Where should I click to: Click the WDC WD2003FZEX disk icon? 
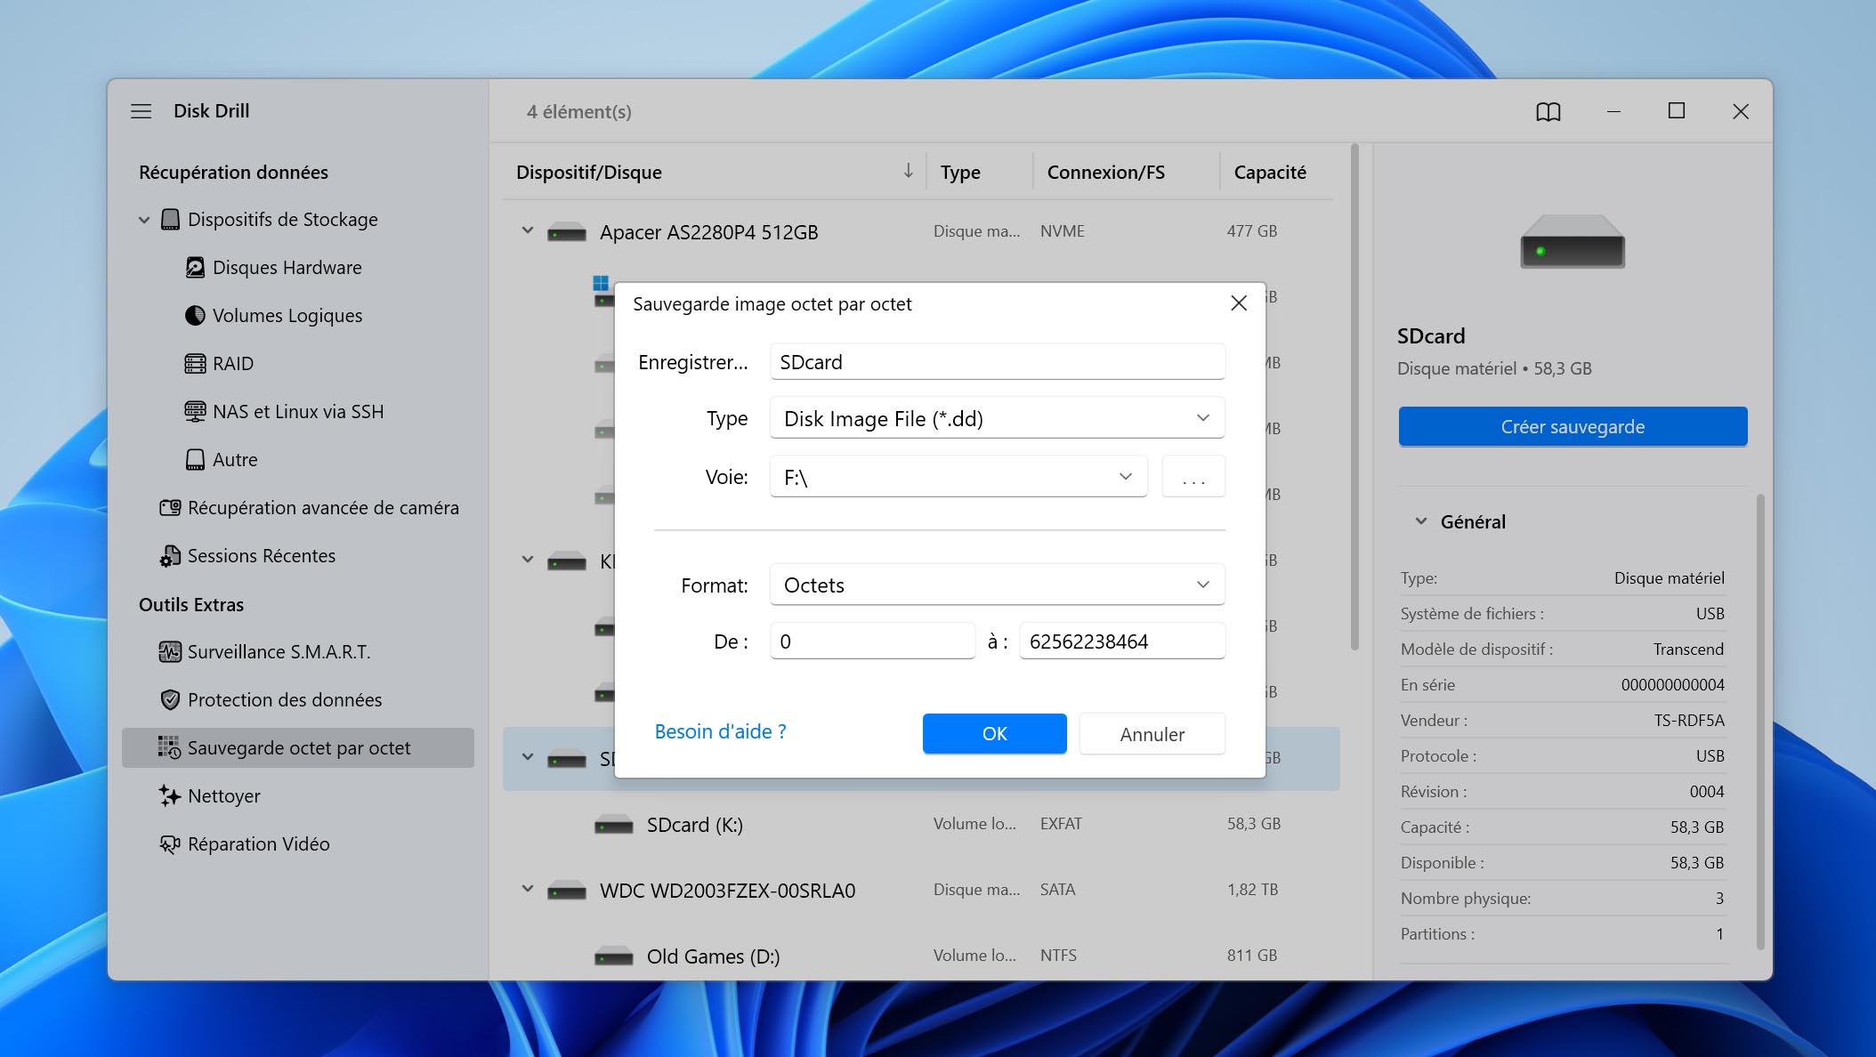click(567, 892)
